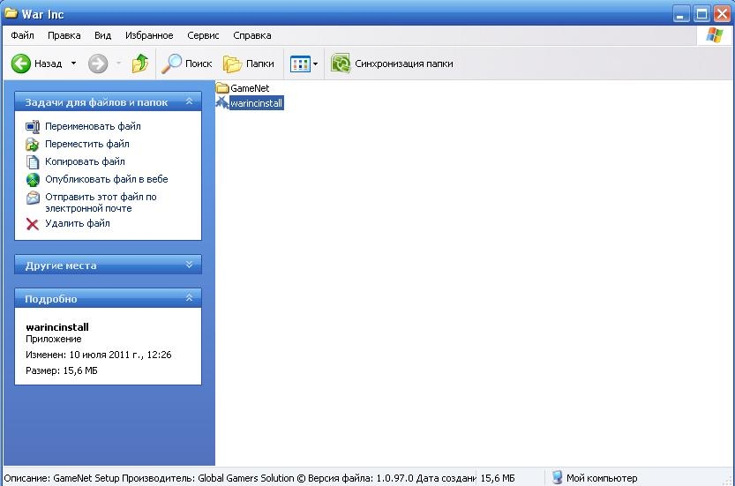Open the Views dropdown arrow
The width and height of the screenshot is (735, 486).
click(316, 64)
